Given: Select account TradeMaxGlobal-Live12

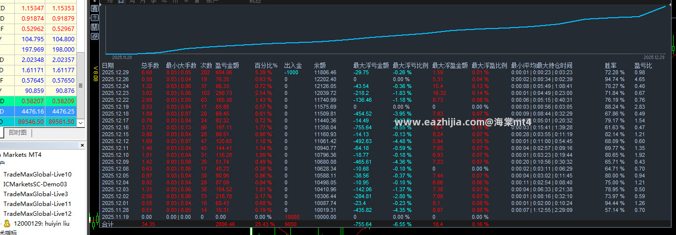Looking at the screenshot, I should [x=37, y=213].
